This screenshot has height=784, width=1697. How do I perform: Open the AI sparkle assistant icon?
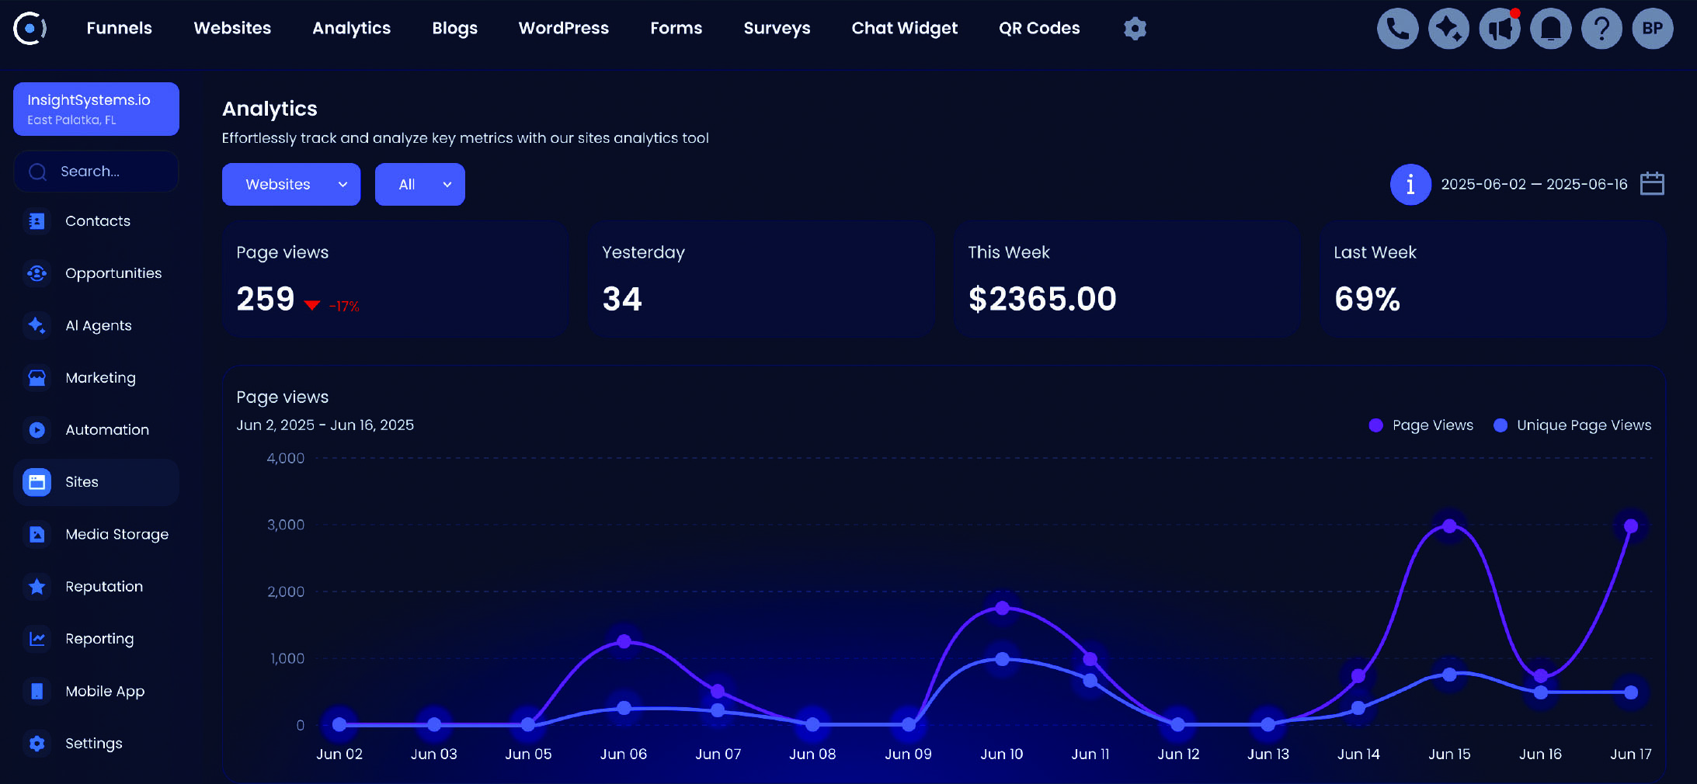(1448, 29)
